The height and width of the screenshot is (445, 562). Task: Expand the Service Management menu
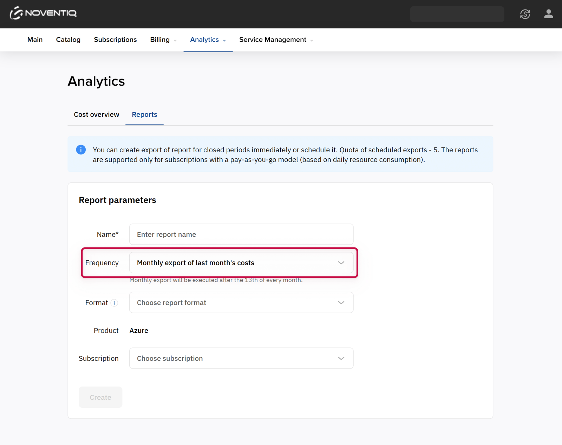(x=276, y=40)
